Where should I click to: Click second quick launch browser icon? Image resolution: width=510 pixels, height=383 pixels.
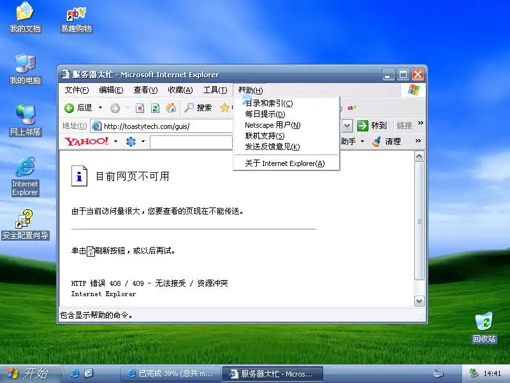point(89,373)
